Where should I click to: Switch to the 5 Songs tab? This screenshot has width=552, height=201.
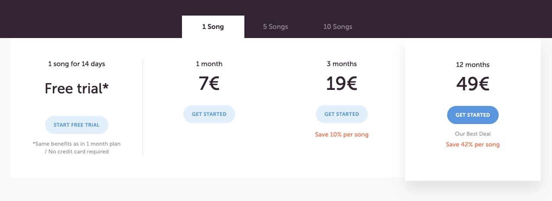tap(276, 27)
